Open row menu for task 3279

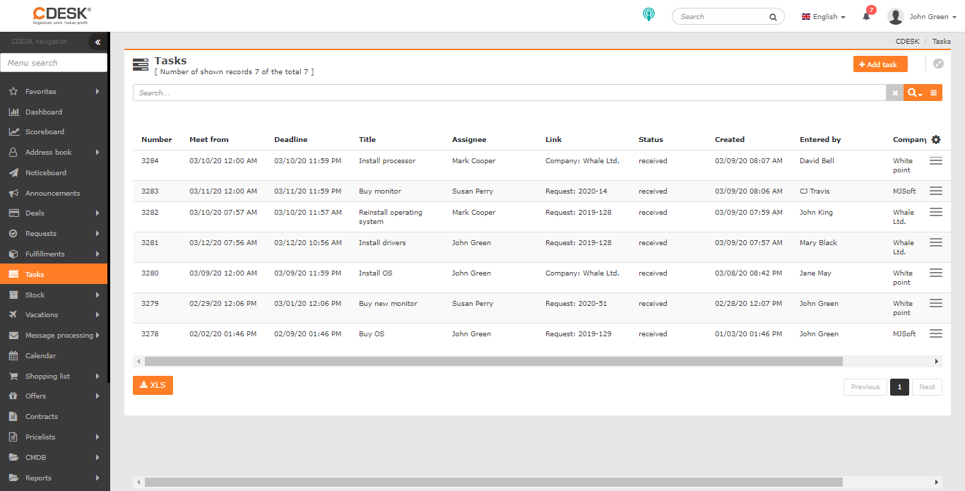tap(936, 303)
